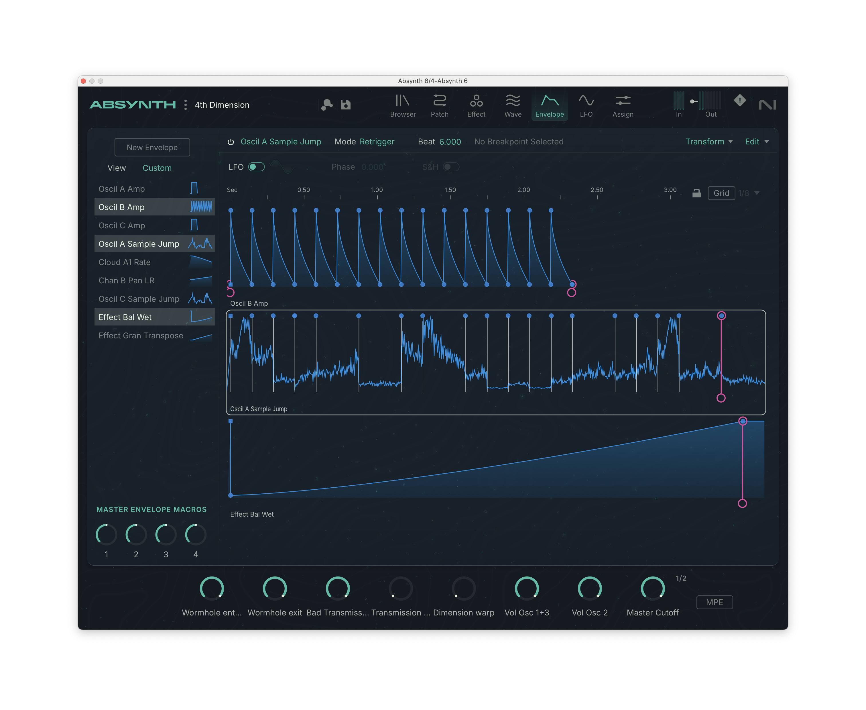The width and height of the screenshot is (866, 710).
Task: Expand the 1/8 grid size dropdown
Action: tap(757, 193)
